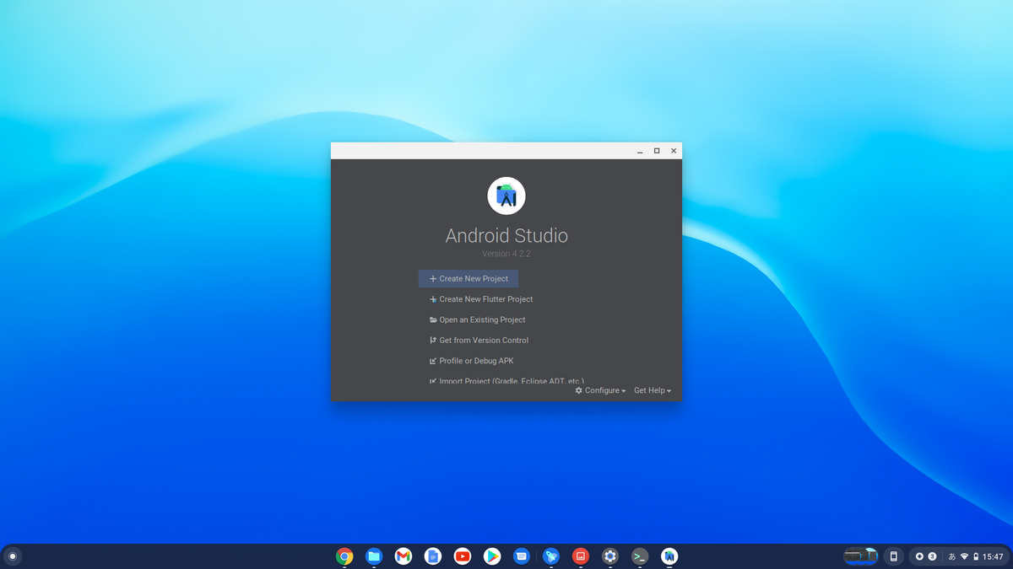Launch Google Play Store from shelf

coord(492,556)
